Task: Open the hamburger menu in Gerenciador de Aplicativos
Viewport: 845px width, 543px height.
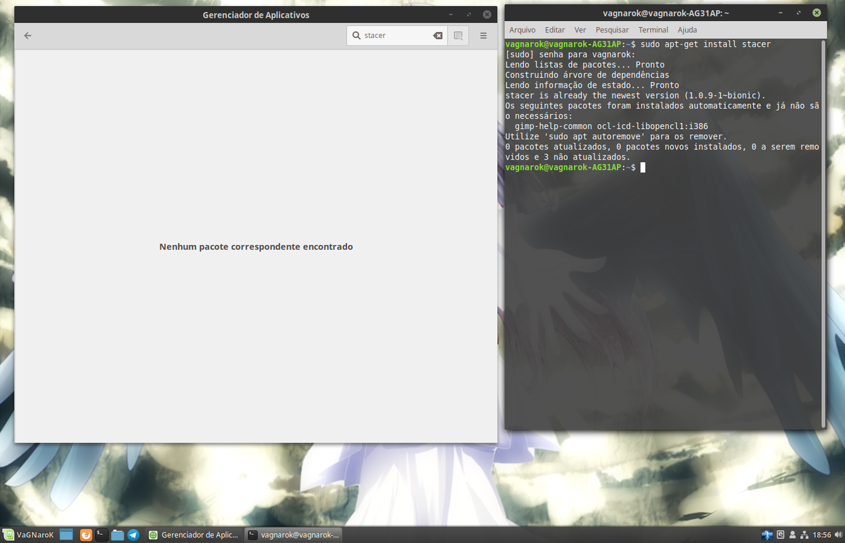Action: coord(484,35)
